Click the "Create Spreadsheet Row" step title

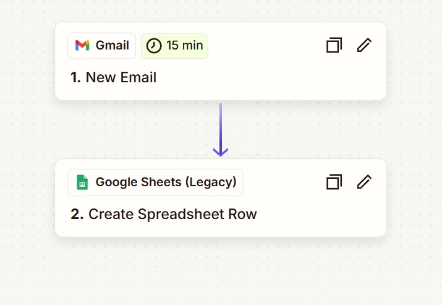[x=172, y=214]
